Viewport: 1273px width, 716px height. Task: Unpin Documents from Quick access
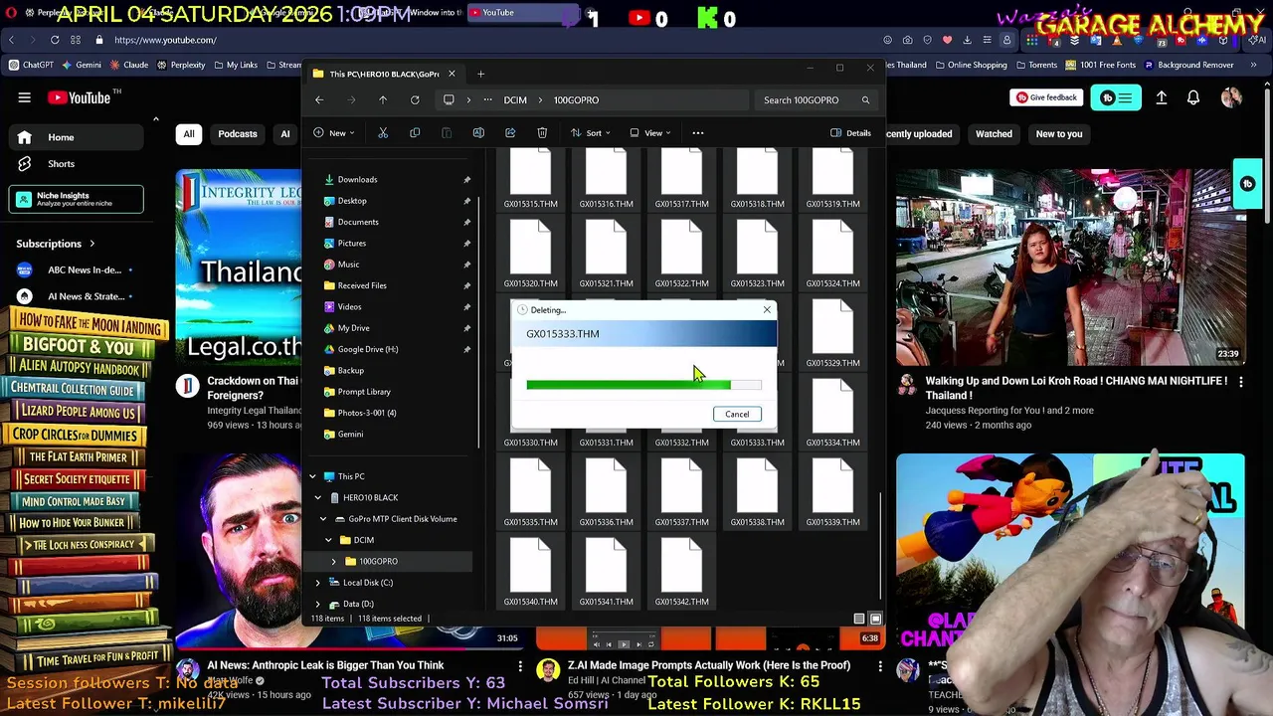pyautogui.click(x=466, y=222)
